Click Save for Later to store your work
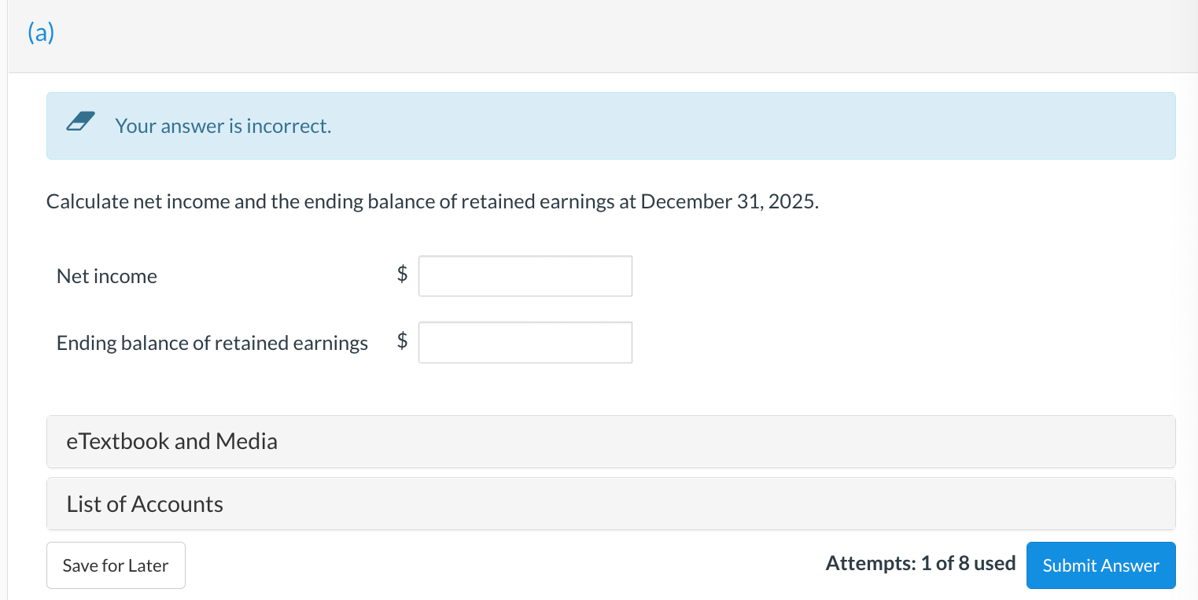 (116, 565)
